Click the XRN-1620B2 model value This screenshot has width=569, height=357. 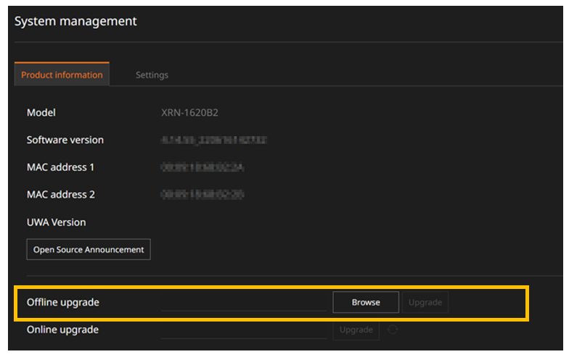190,113
